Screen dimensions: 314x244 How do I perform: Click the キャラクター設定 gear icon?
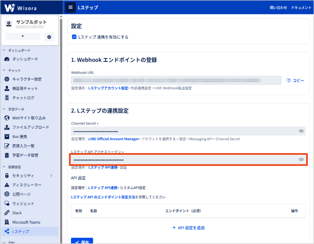coord(7,79)
